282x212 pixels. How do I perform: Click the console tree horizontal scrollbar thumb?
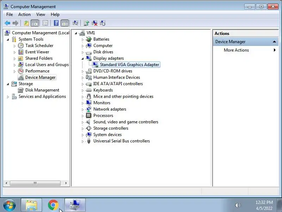click(x=35, y=183)
